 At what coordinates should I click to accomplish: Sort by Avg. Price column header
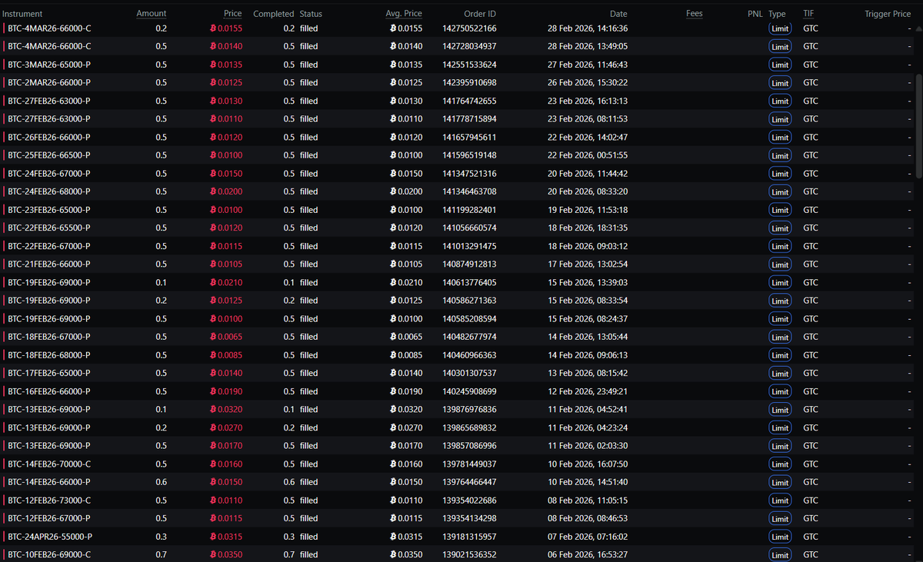pyautogui.click(x=404, y=14)
